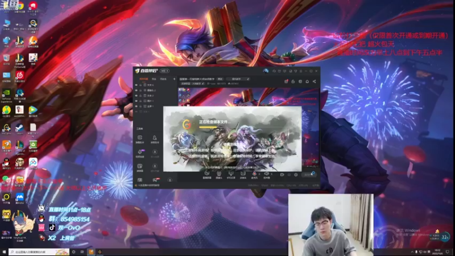
Task: Click the start live button
Action: point(308,175)
